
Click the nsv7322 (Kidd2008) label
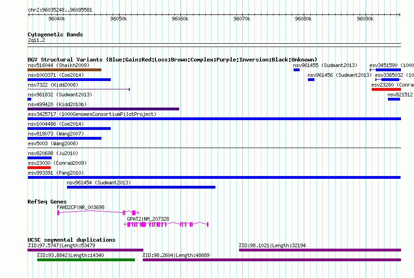pos(53,85)
